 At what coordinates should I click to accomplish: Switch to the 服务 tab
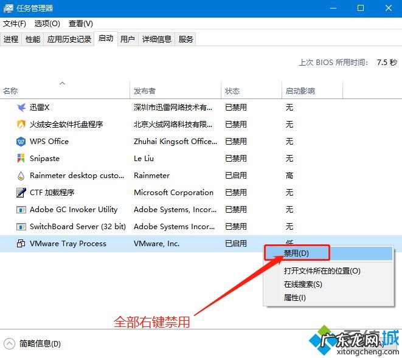pos(185,40)
